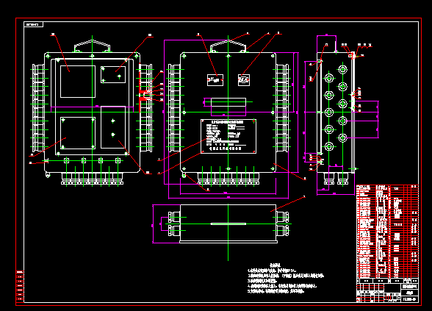Select the top-left window in left view

pyautogui.click(x=78, y=82)
